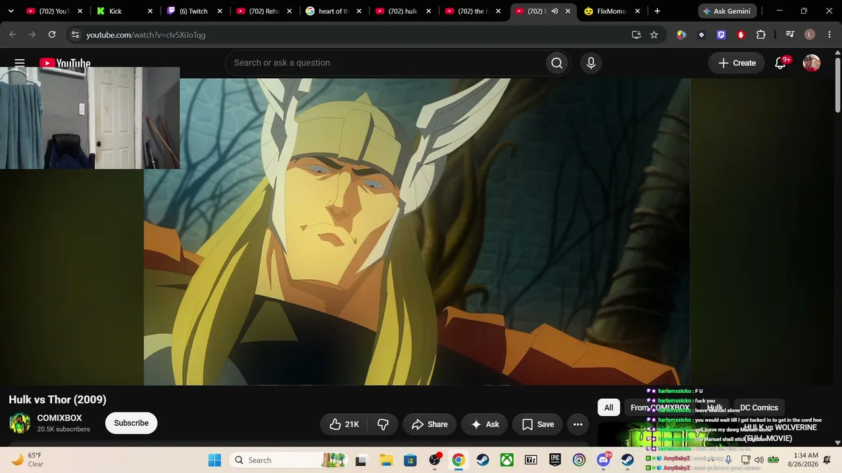Open the Windows Start menu
This screenshot has width=842, height=473.
214,461
